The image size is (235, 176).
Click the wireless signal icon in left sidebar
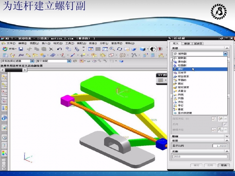(x=4, y=118)
